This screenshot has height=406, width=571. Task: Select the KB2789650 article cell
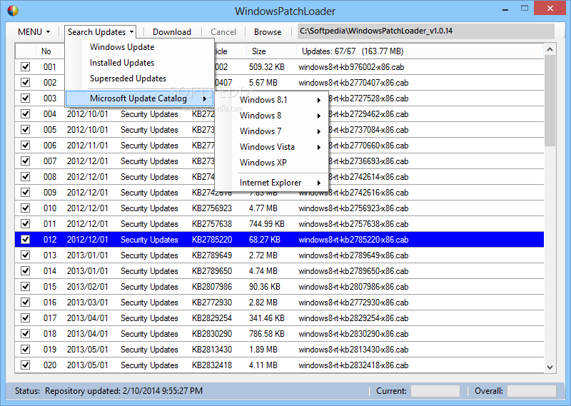click(x=212, y=271)
